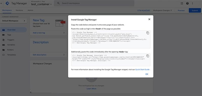Click the Folders icon in sidebar
The height and width of the screenshot is (96, 202).
pyautogui.click(x=4, y=50)
